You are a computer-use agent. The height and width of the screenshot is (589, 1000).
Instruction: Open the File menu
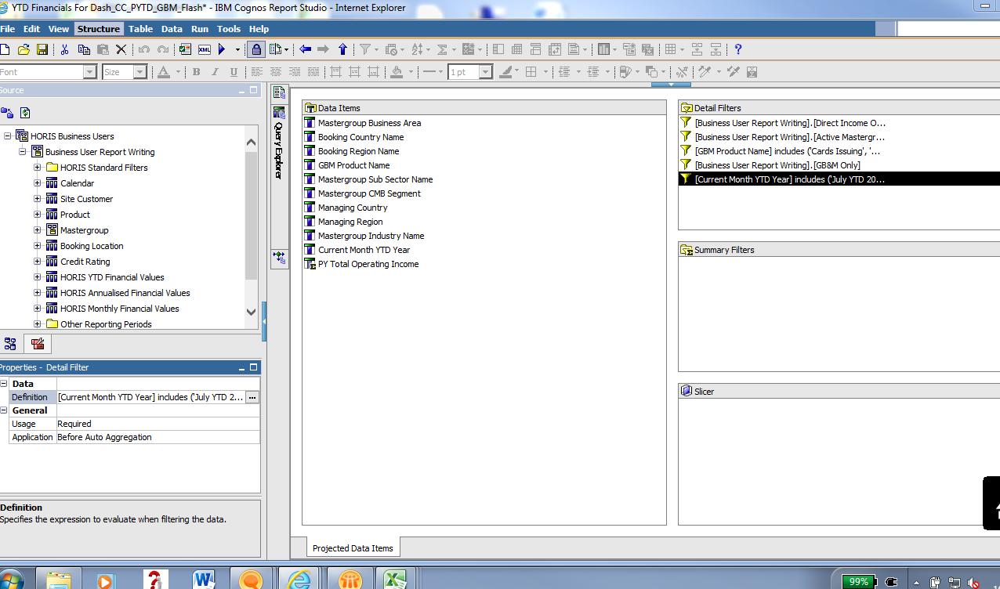[8, 29]
